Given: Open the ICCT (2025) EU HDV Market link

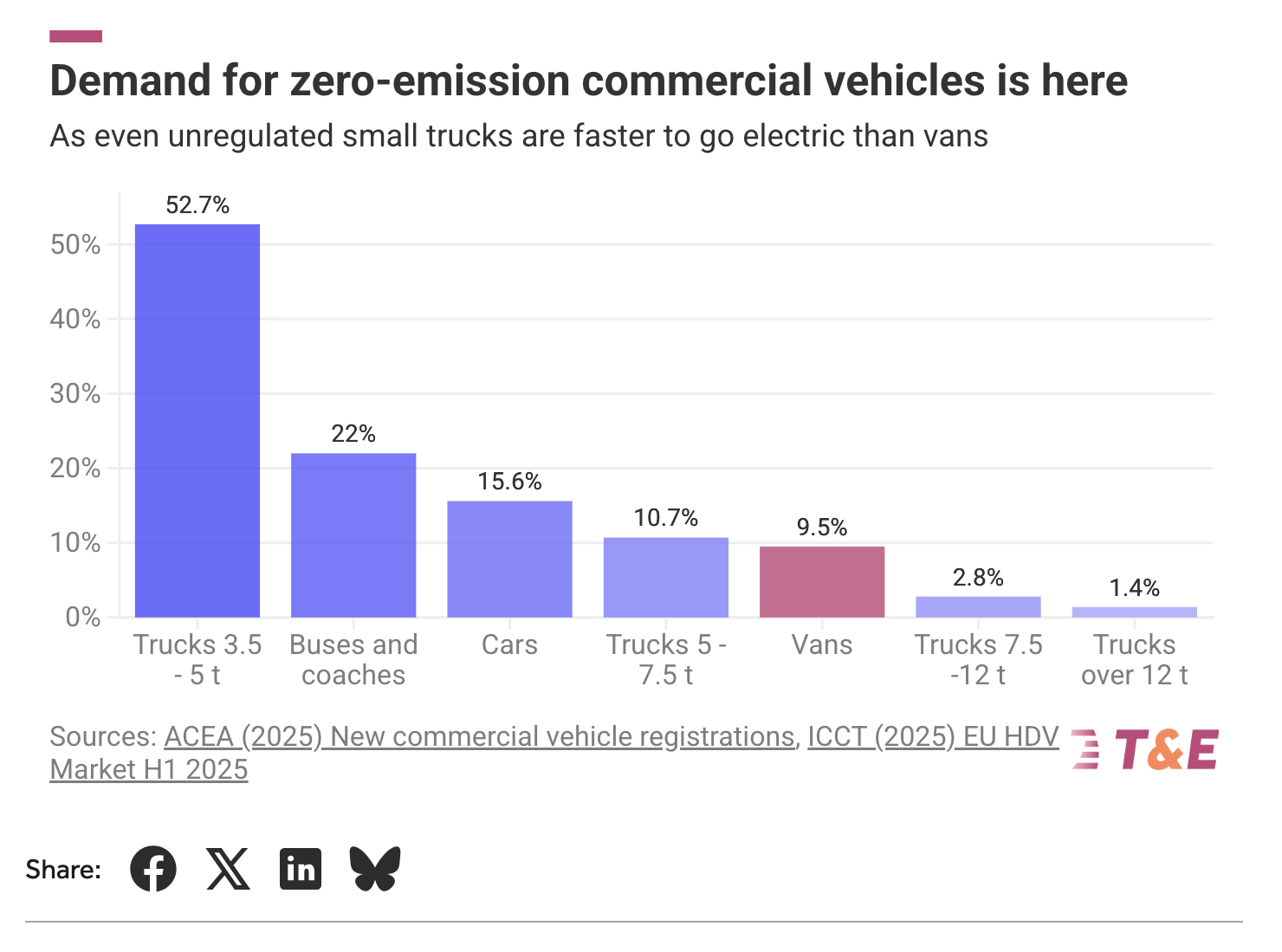Looking at the screenshot, I should coord(931,736).
